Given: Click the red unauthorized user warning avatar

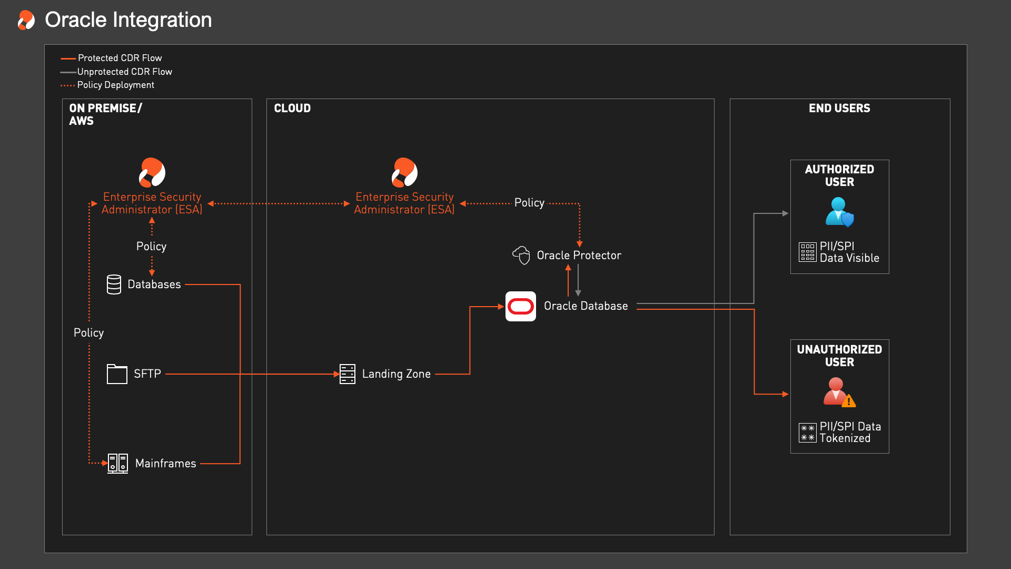Looking at the screenshot, I should (839, 392).
